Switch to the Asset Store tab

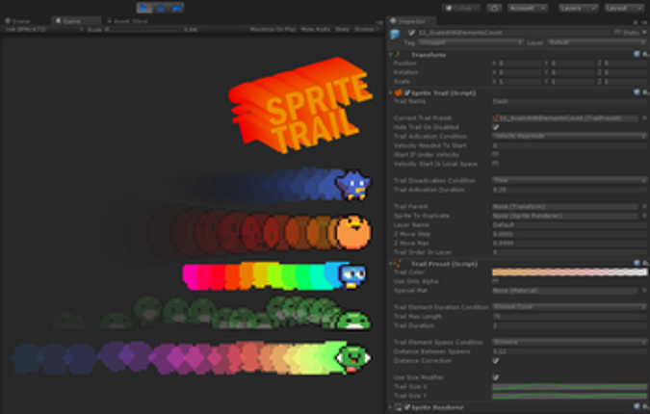tap(130, 20)
